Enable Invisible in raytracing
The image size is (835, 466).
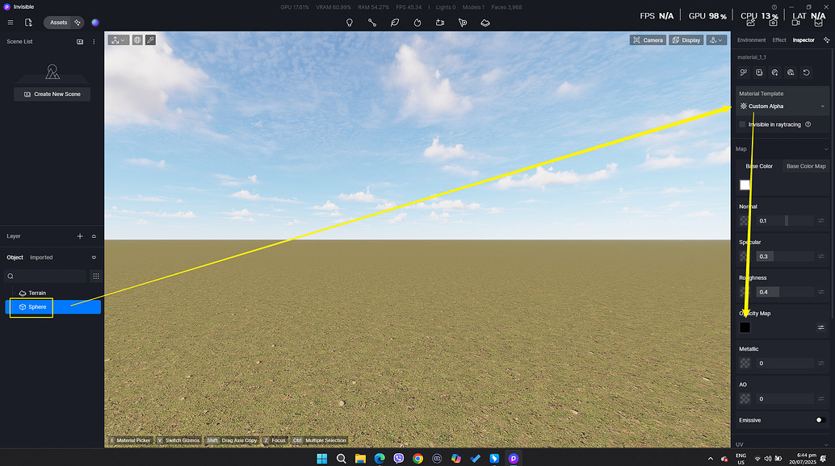click(742, 124)
